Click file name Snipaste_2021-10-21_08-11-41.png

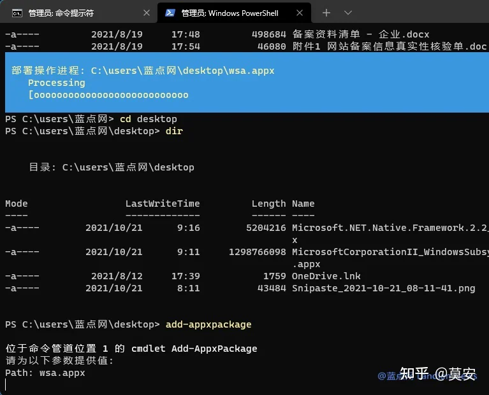point(384,288)
